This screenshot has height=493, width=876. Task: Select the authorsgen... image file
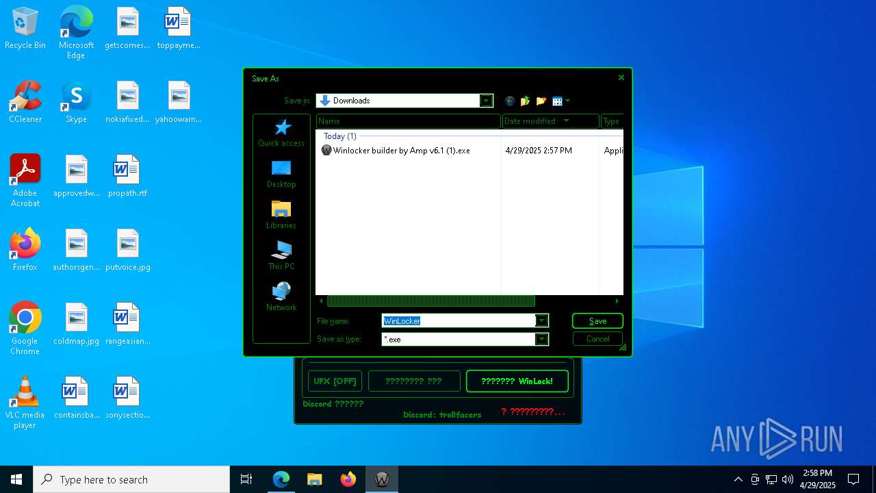pyautogui.click(x=76, y=250)
